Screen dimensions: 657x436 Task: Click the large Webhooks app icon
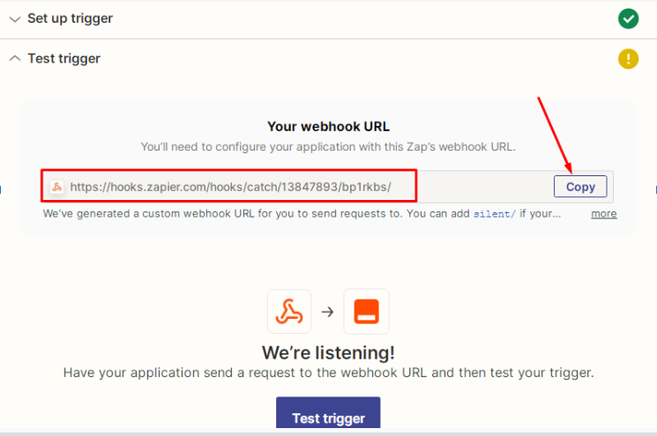pos(289,311)
